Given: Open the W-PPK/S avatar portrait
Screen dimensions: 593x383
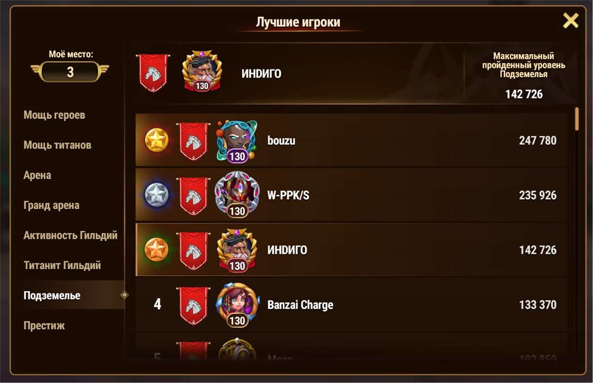Looking at the screenshot, I should coord(237,195).
